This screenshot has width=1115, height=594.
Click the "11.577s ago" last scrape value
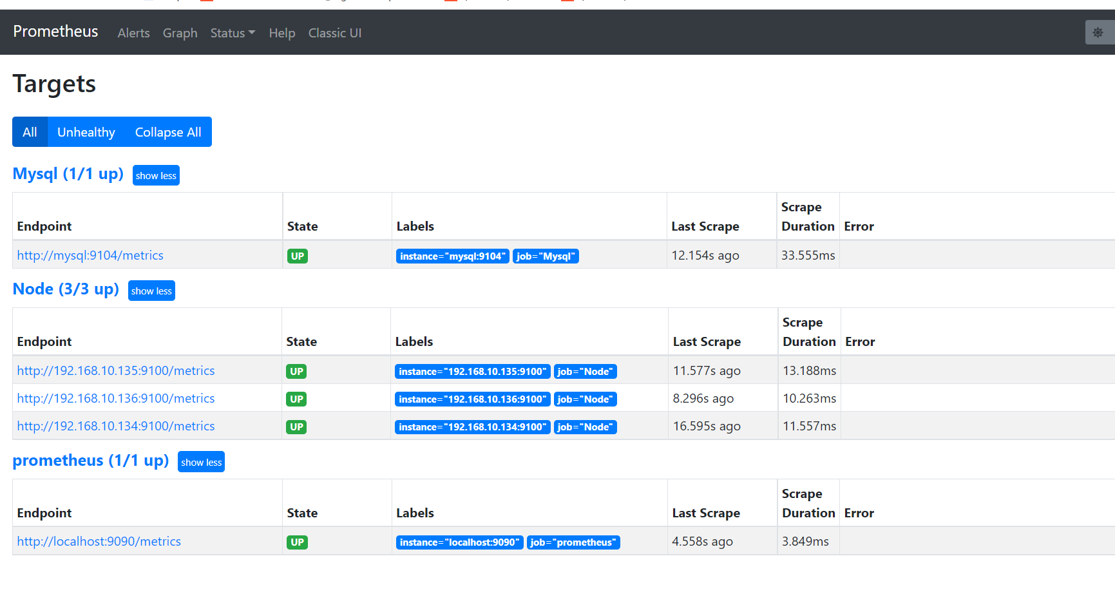[707, 370]
